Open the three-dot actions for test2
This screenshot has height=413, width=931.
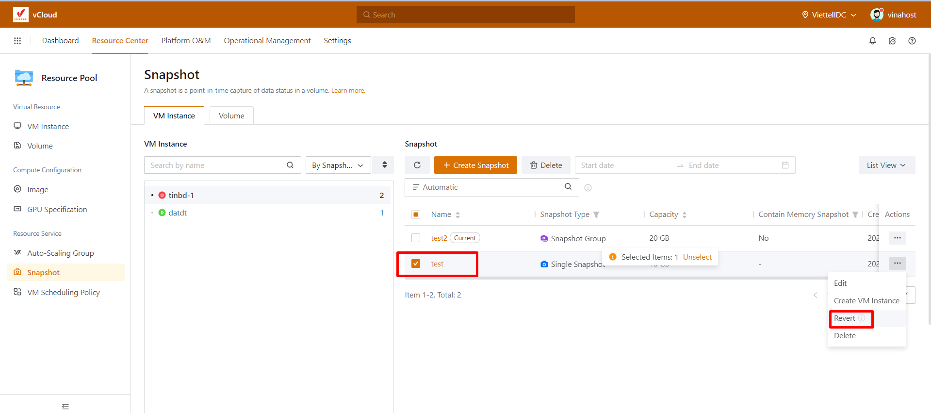pos(897,238)
